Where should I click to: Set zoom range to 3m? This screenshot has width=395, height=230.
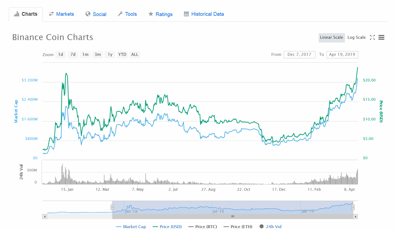pyautogui.click(x=98, y=54)
